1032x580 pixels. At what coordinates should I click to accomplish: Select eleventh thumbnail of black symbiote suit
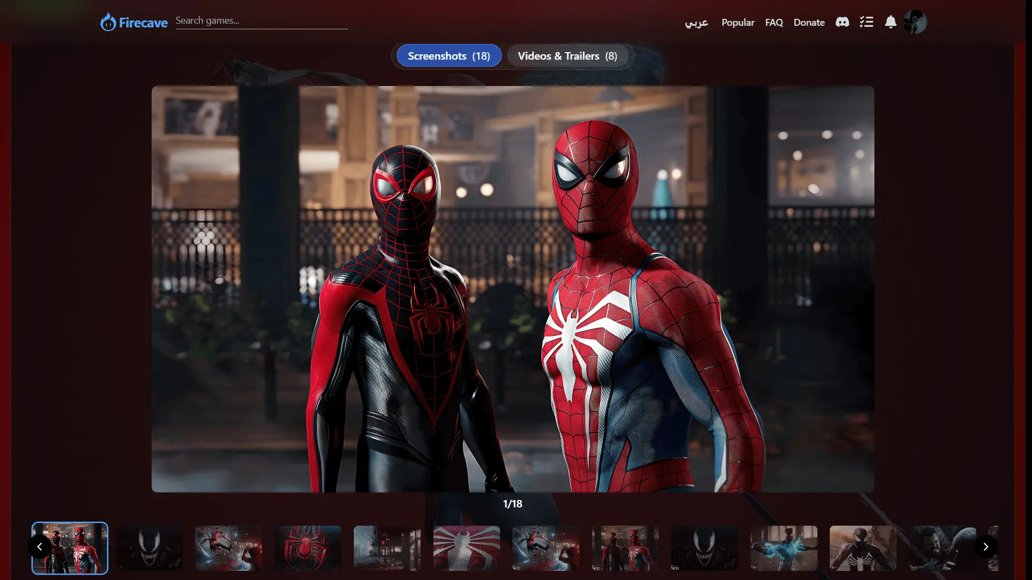[x=863, y=548]
